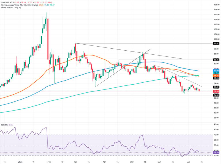
Task: Click teal 70.37 value in moving average legend
Action: tap(52, 5)
